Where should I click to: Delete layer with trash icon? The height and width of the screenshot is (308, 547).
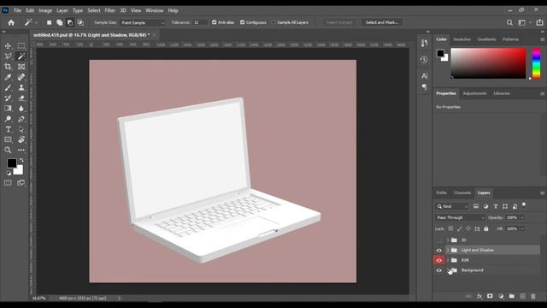point(533,296)
